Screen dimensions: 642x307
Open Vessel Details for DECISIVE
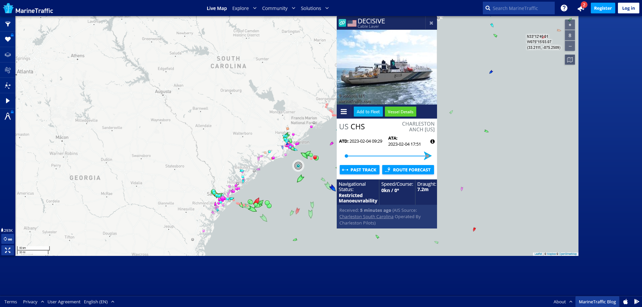401,112
